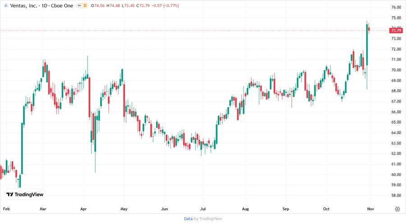Click the change value −0.57 (−0.77%)
Viewport: 406px width, 224px height.
(x=165, y=6)
